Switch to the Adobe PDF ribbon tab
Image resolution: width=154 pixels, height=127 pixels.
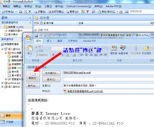pyautogui.click(x=90, y=41)
